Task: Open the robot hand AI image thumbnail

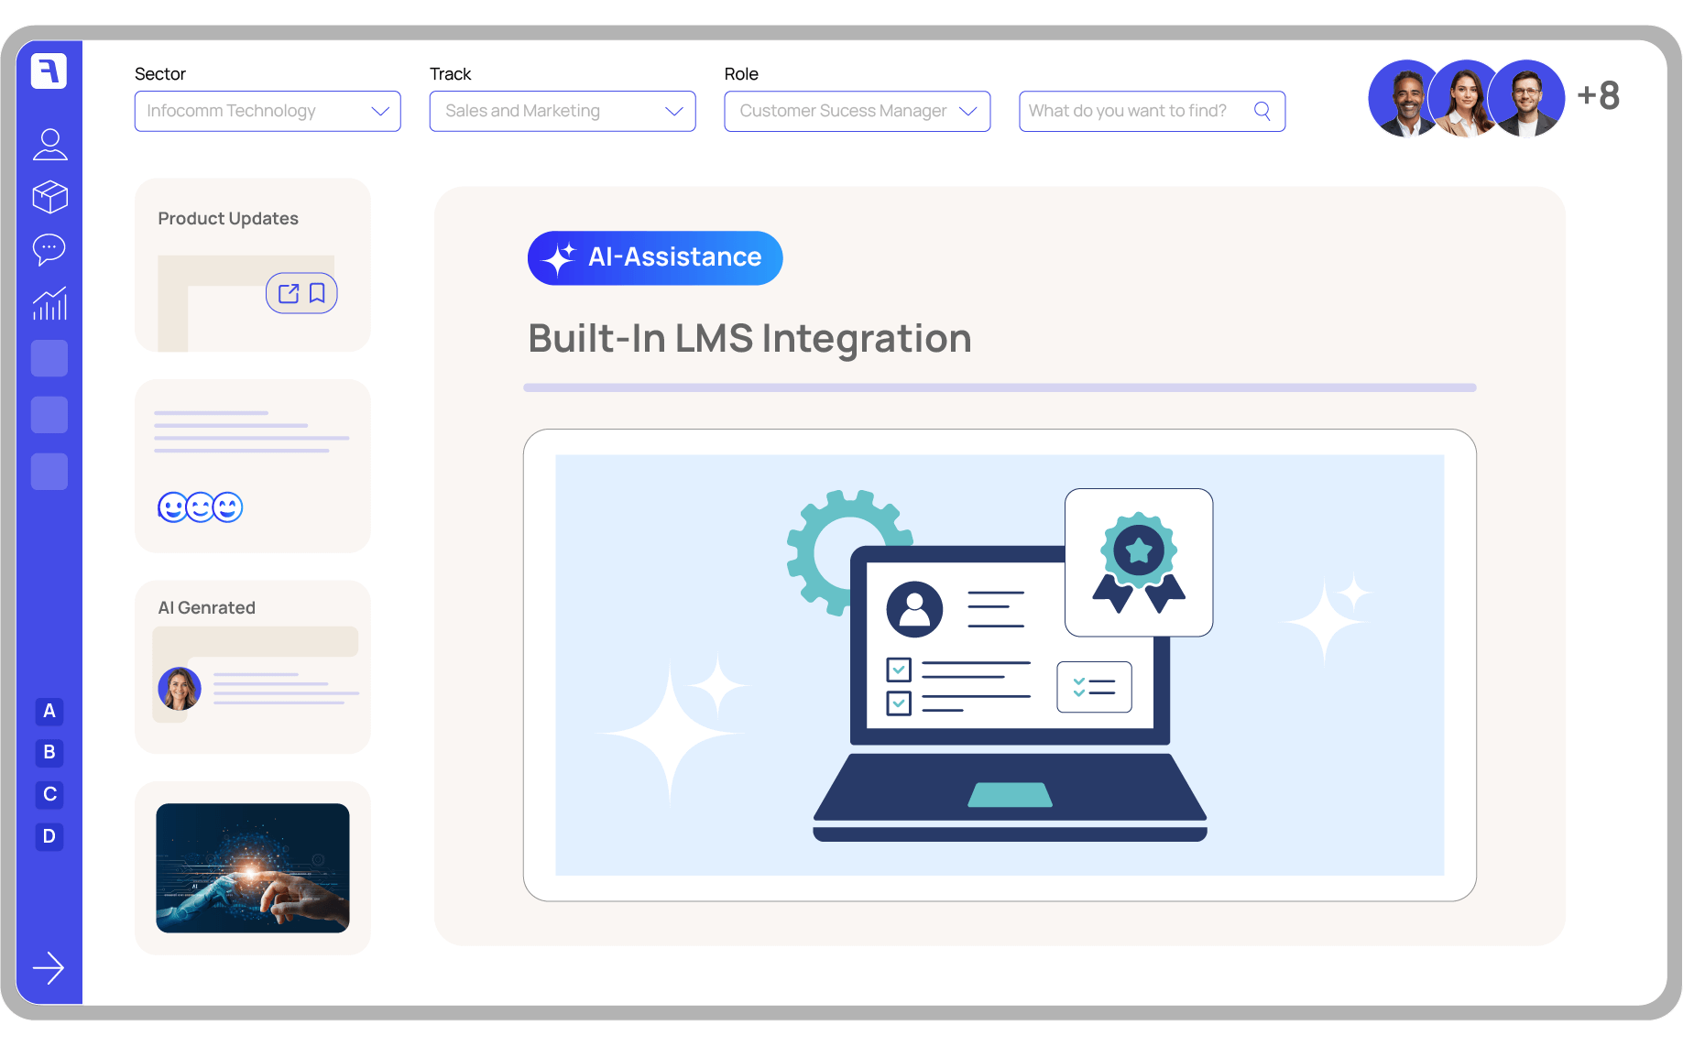Action: click(x=253, y=867)
